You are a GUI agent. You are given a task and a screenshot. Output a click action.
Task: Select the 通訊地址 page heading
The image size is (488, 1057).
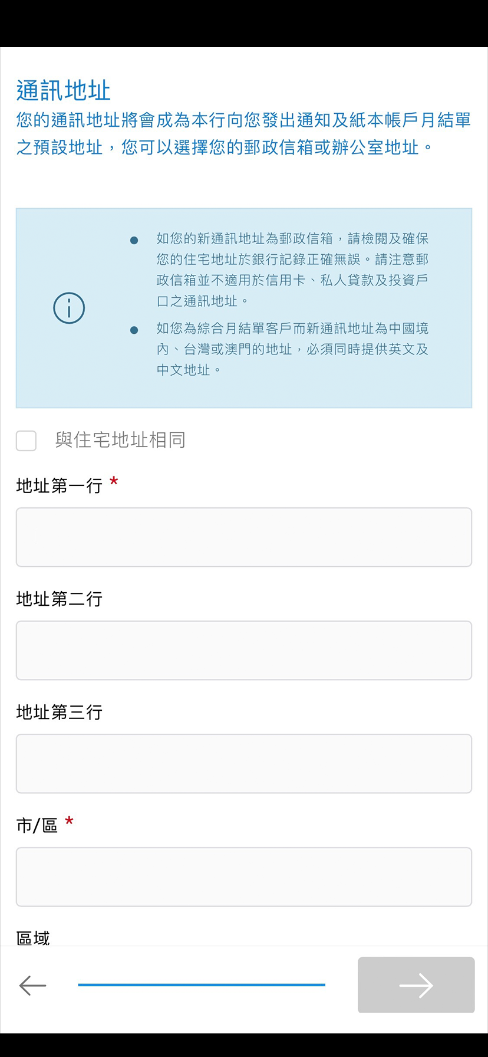62,88
